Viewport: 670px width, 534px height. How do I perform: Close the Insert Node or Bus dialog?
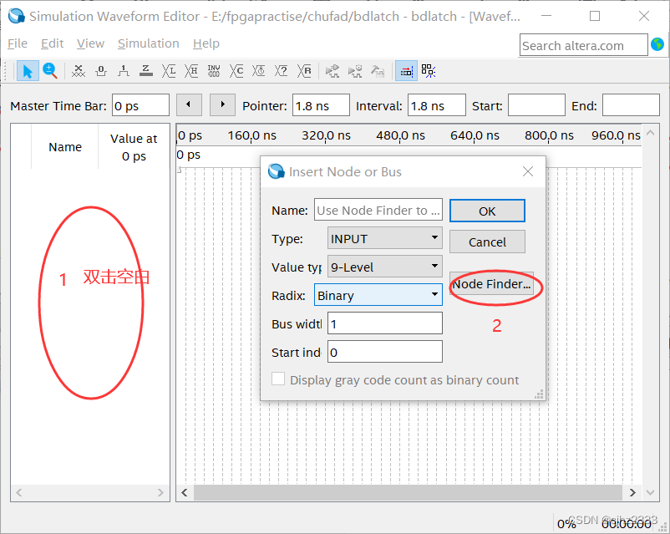click(528, 171)
